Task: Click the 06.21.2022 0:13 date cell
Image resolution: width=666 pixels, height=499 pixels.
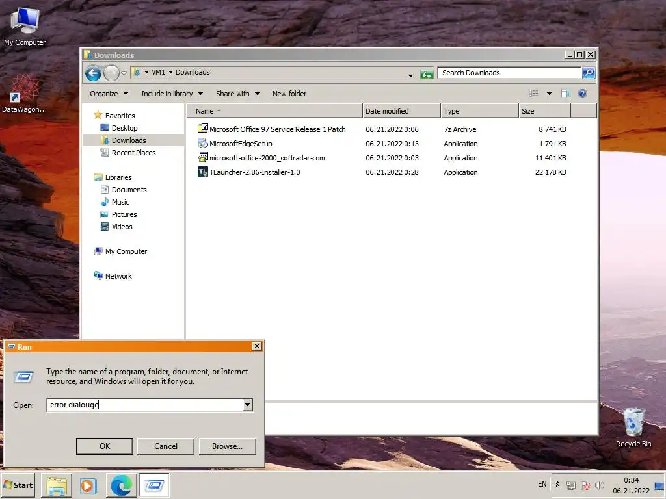Action: click(392, 144)
